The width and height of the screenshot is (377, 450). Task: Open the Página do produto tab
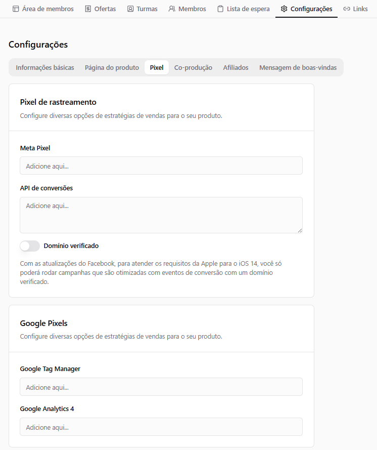[x=112, y=67]
